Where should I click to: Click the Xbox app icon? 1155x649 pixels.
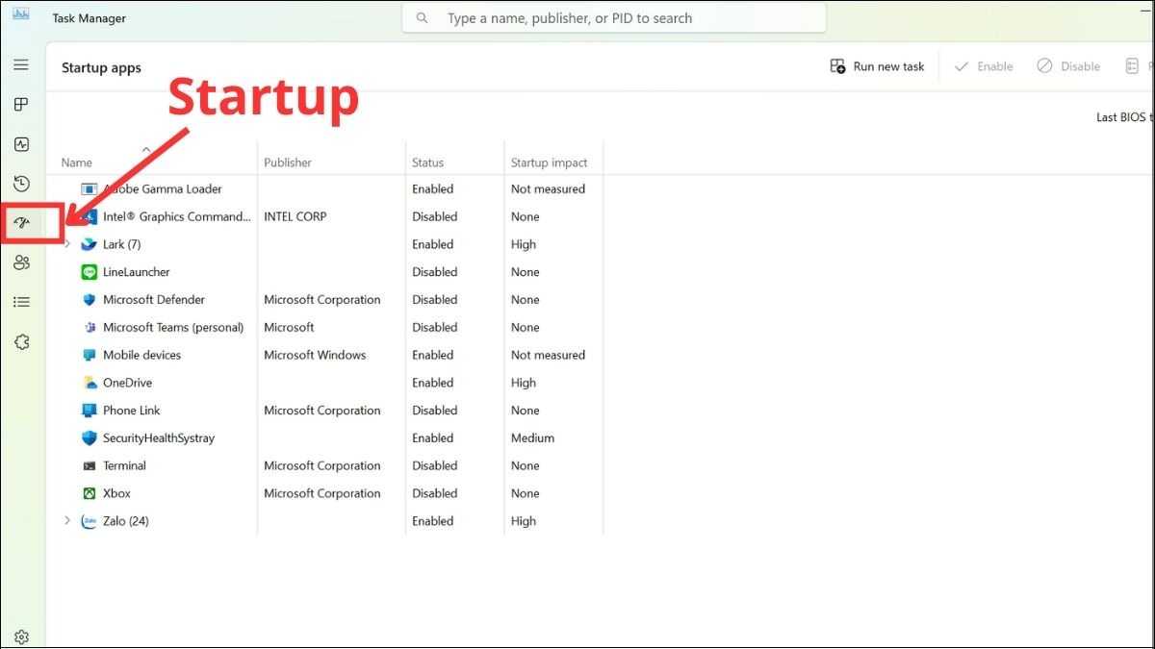click(90, 493)
